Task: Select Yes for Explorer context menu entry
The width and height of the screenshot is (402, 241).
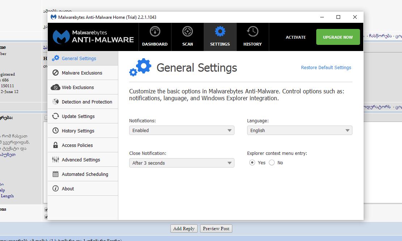Action: pyautogui.click(x=252, y=162)
